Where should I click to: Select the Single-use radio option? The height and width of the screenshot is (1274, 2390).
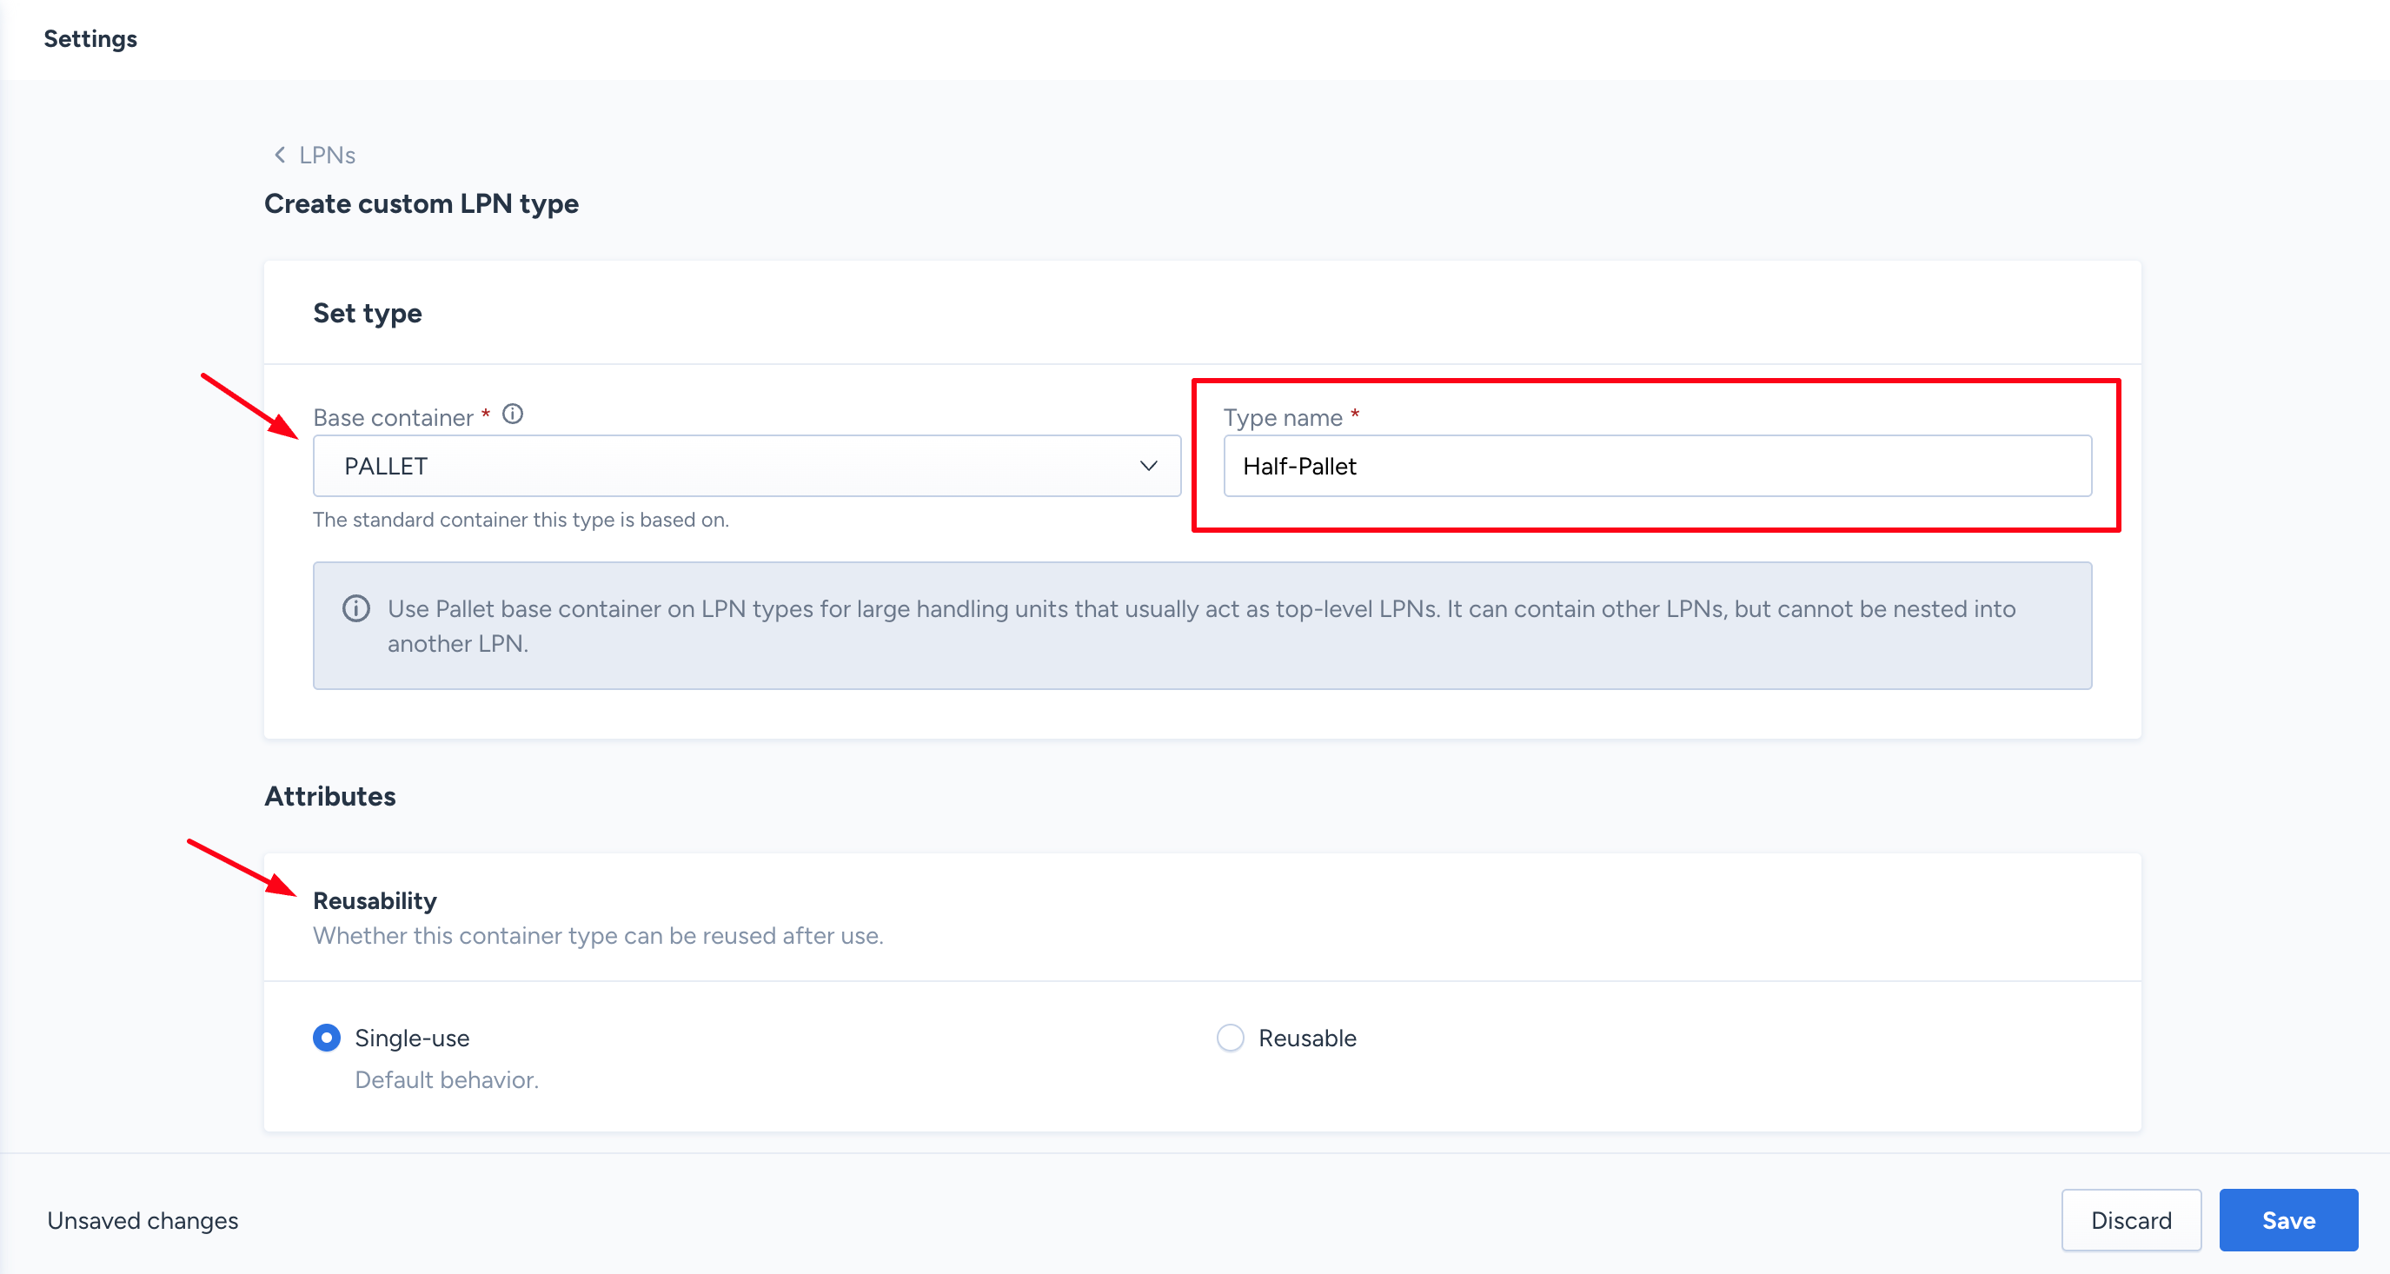tap(327, 1038)
